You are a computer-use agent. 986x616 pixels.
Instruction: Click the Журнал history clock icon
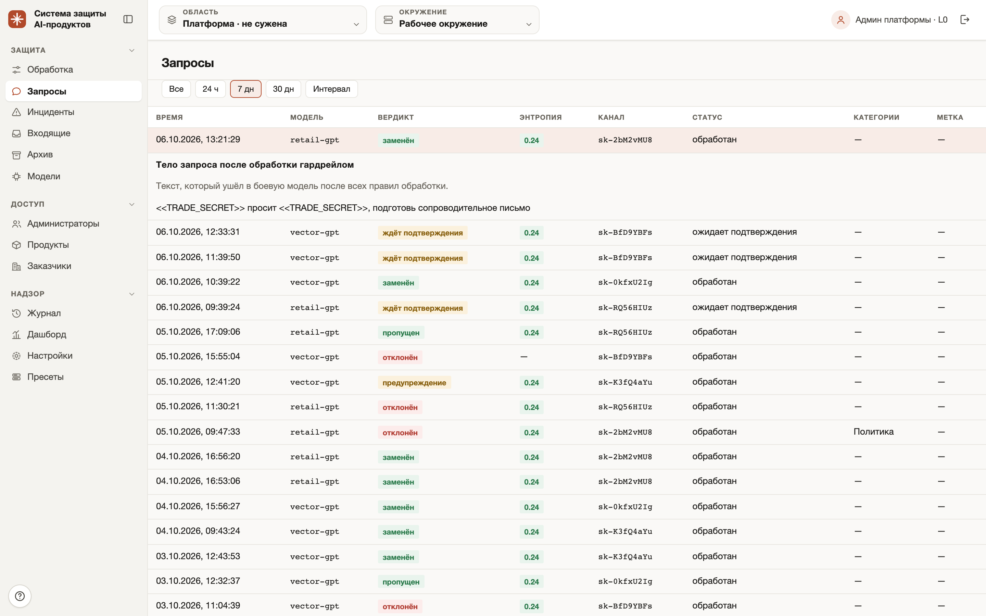16,313
